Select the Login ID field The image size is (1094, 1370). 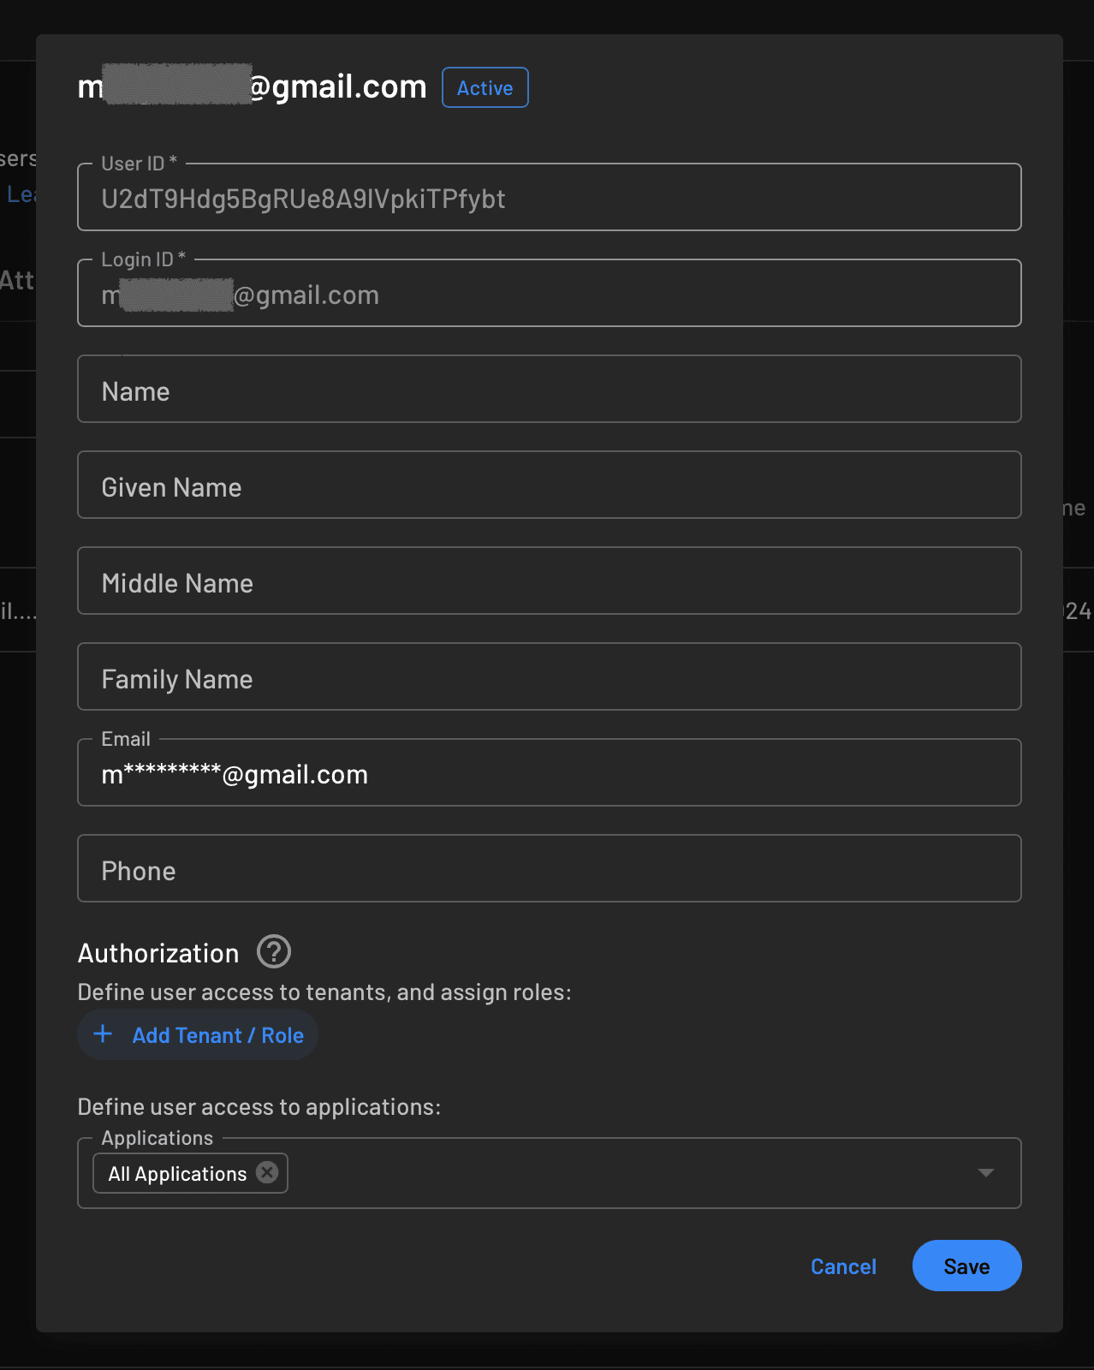pos(549,294)
